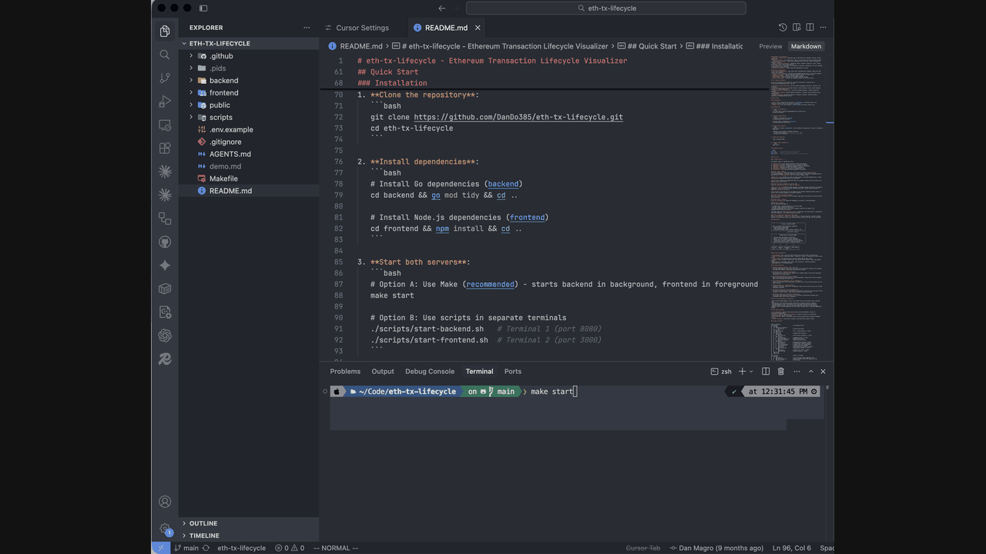Close the README.md editor tab
This screenshot has width=986, height=554.
coord(478,28)
